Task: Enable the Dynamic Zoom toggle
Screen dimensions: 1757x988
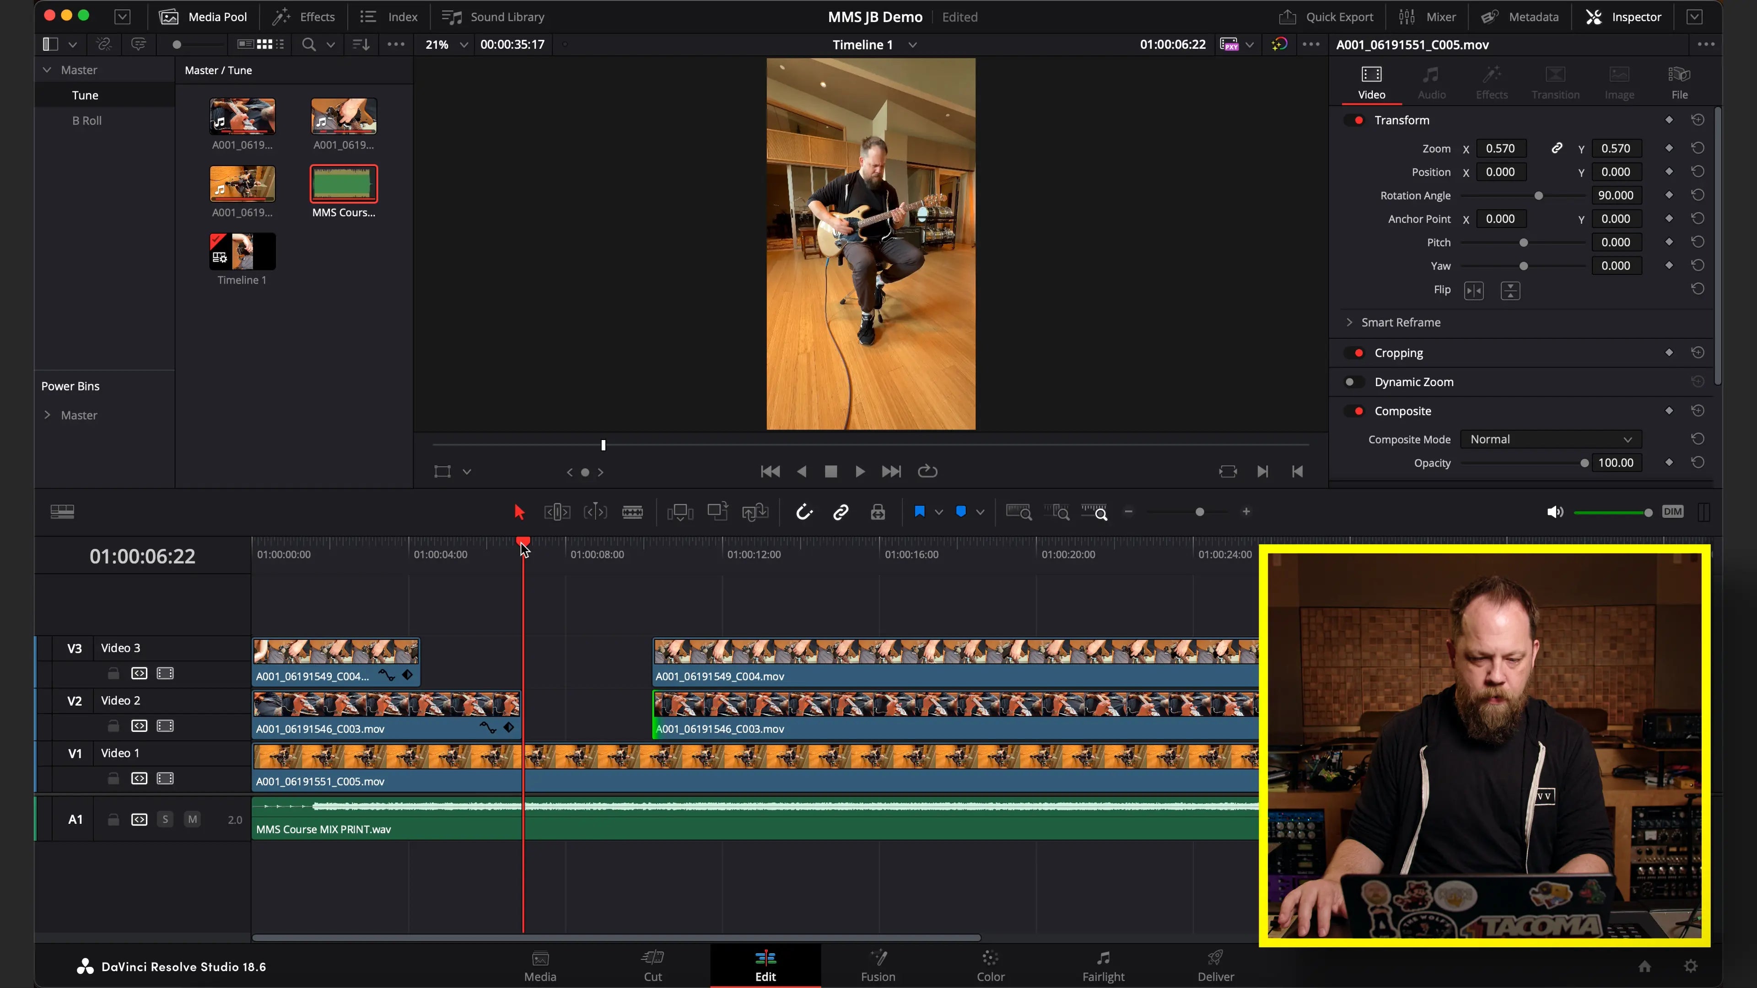Action: (1351, 382)
